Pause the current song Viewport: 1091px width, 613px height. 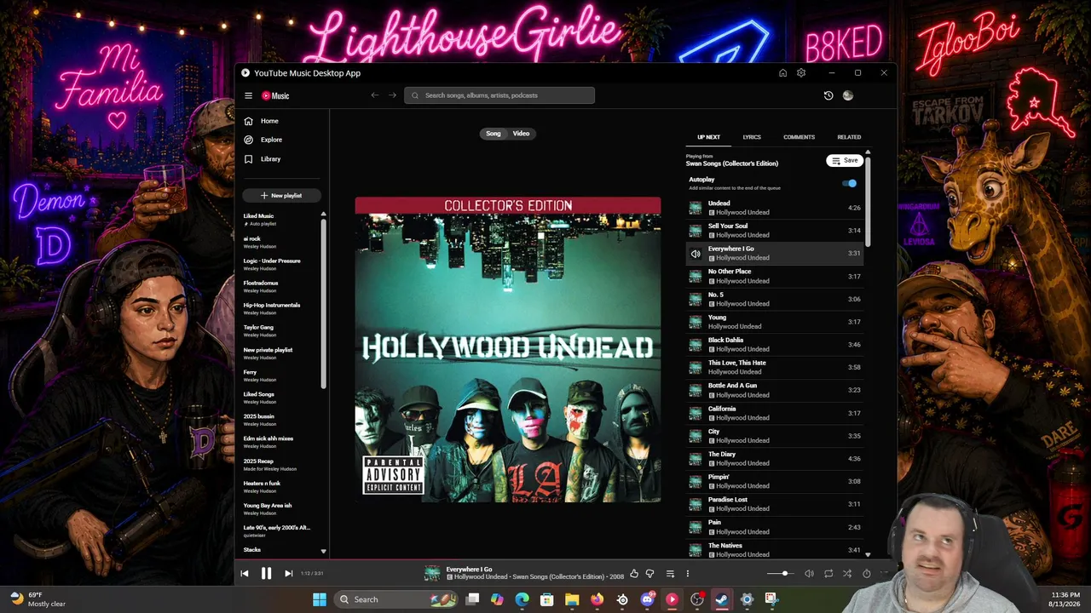point(266,574)
